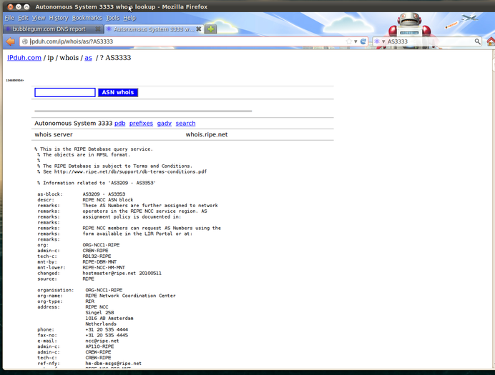Image resolution: width=495 pixels, height=375 pixels.
Task: Open the URL history dropdown arrow
Action: click(356, 41)
